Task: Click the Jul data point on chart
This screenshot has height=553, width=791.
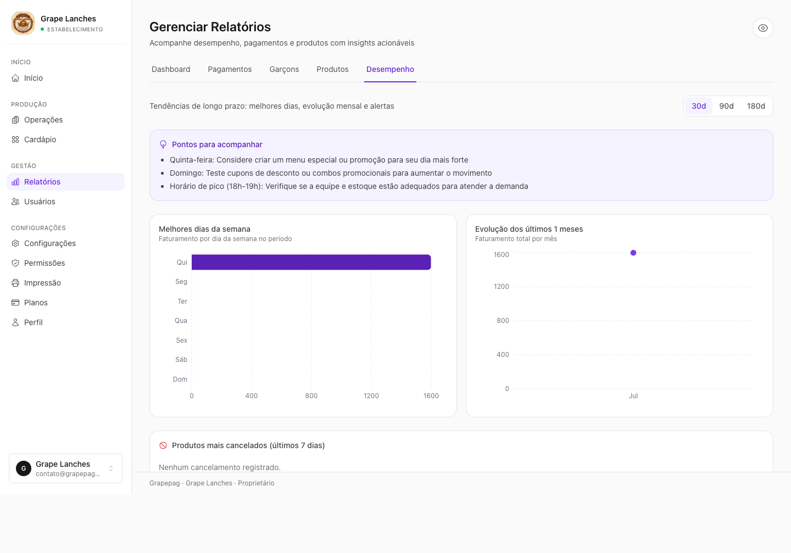Action: pyautogui.click(x=633, y=253)
